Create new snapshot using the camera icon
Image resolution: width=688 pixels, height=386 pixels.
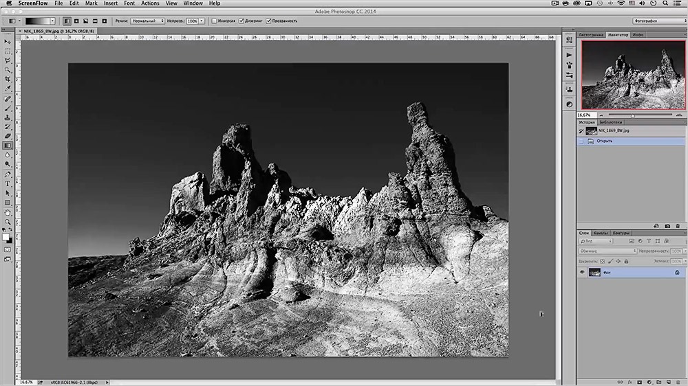[x=667, y=226]
